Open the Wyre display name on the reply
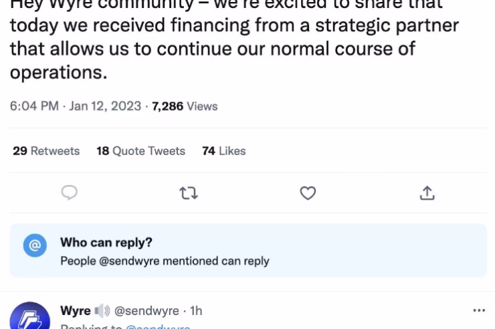This screenshot has width=495, height=329. (76, 311)
